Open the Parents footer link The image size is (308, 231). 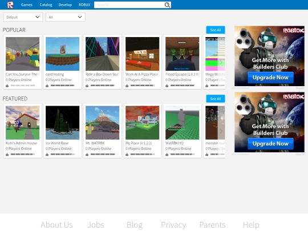[x=212, y=225]
